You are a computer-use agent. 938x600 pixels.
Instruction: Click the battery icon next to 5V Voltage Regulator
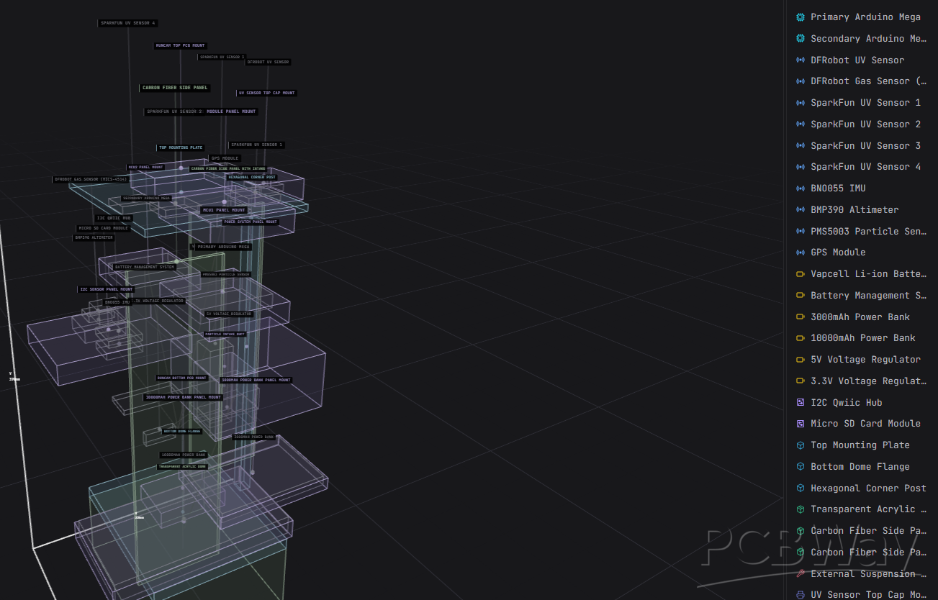click(x=800, y=360)
